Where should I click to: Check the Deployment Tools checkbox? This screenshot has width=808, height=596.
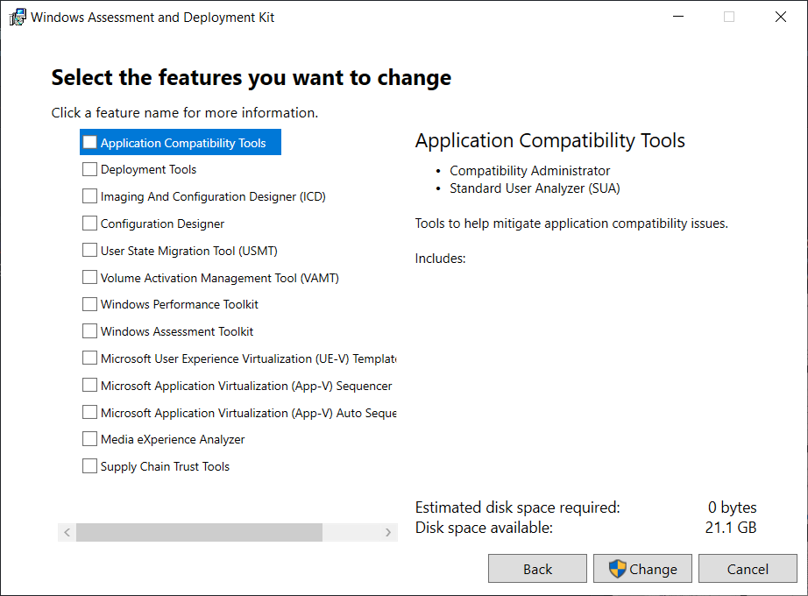tap(89, 169)
